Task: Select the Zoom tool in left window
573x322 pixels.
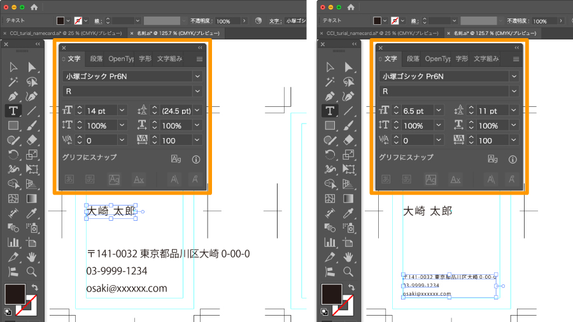Action: coord(31,272)
